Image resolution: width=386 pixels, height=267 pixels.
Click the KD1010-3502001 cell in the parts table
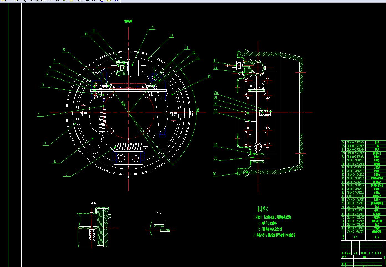pyautogui.click(x=355, y=232)
